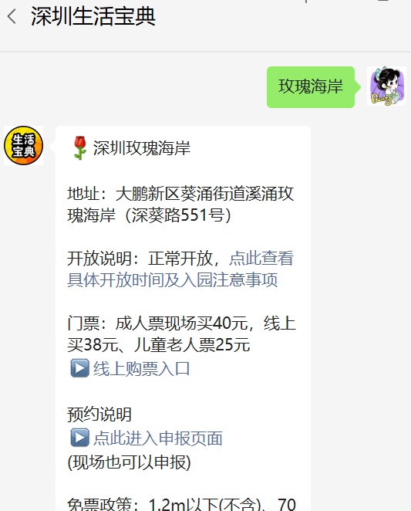Open the 生活宝典 account avatar
The height and width of the screenshot is (511, 411).
tap(23, 145)
